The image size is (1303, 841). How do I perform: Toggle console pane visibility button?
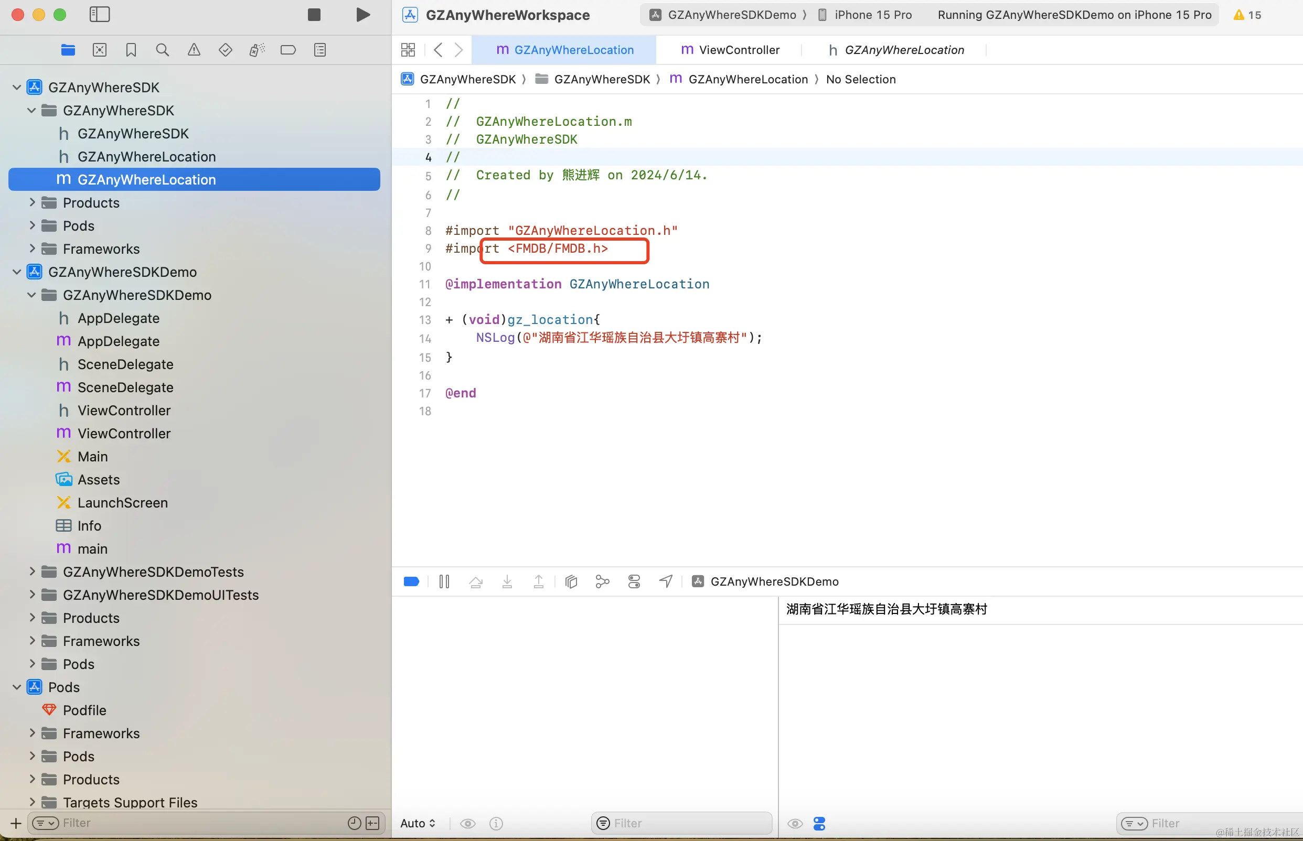click(x=819, y=824)
